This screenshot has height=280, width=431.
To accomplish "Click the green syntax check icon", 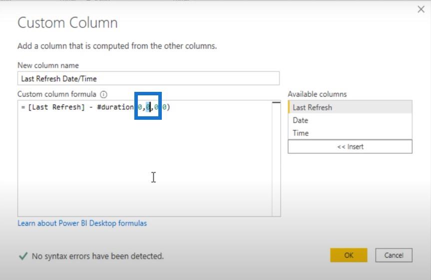I will pos(23,256).
